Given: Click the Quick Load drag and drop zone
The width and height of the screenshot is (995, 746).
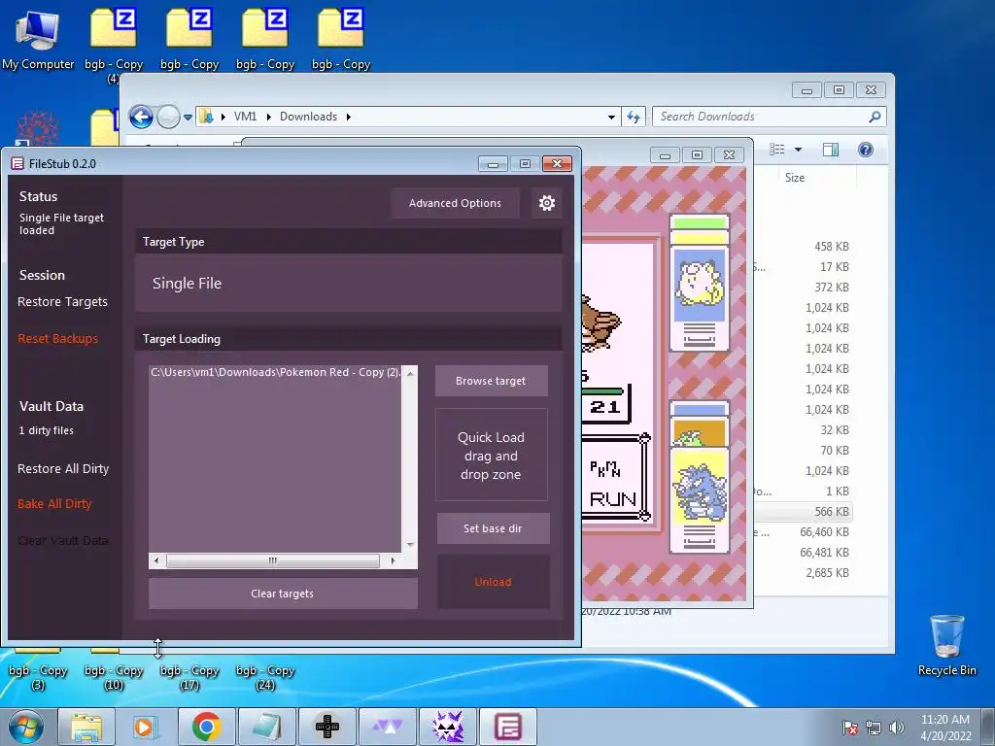Looking at the screenshot, I should pos(491,456).
